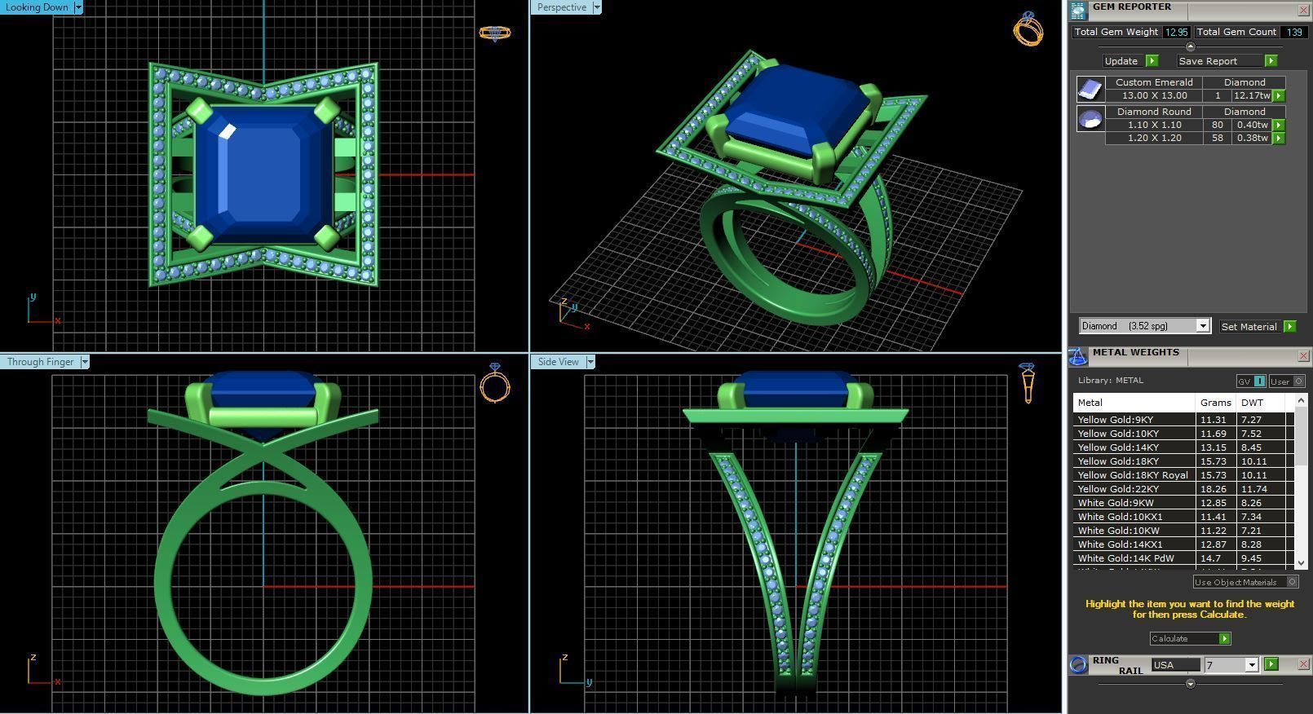Click the green arrow next to Update

[x=1152, y=61]
